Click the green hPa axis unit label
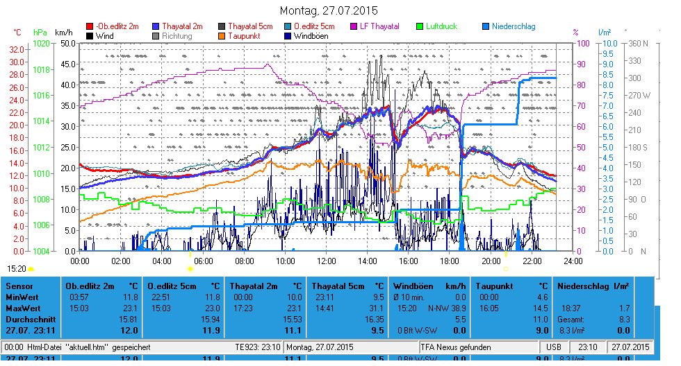Image resolution: width=681 pixels, height=366 pixels. [x=40, y=33]
